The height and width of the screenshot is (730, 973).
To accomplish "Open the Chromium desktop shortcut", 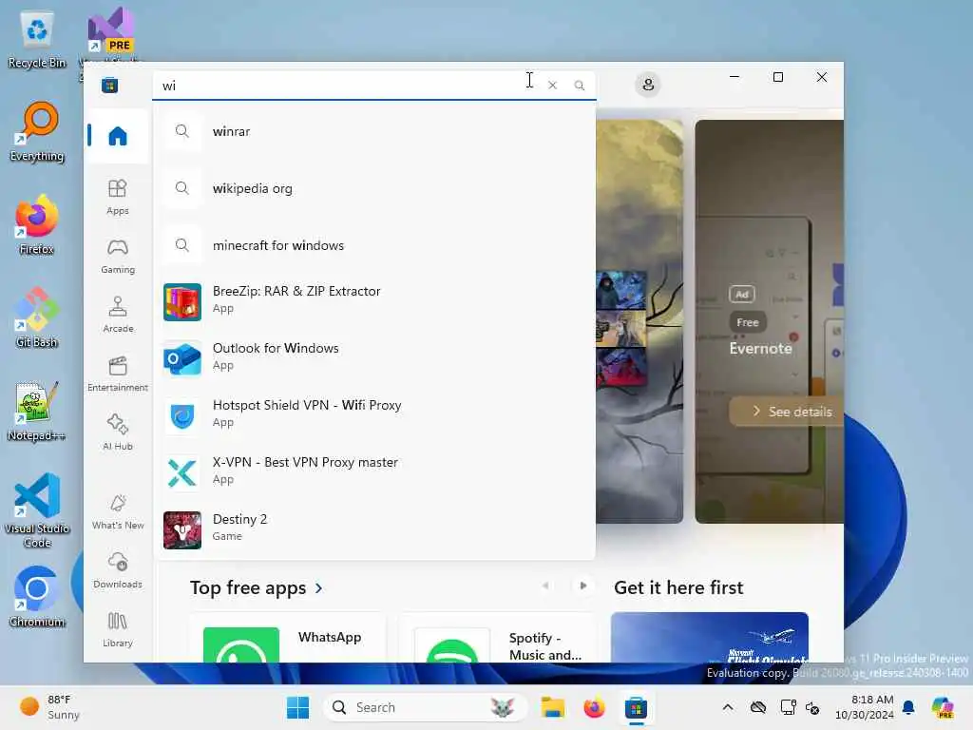I will [x=37, y=597].
